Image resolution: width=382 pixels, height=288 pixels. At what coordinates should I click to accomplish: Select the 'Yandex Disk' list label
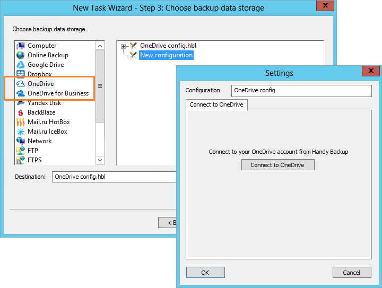[x=45, y=103]
